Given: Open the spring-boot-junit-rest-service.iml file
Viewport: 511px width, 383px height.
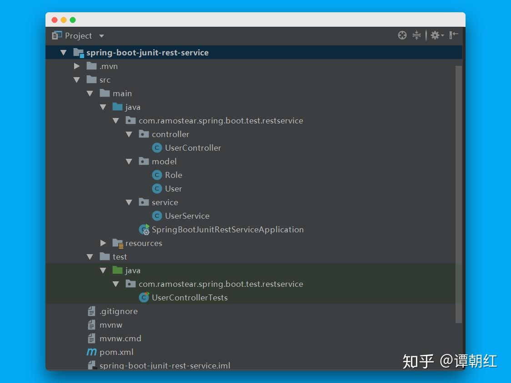Looking at the screenshot, I should pos(165,365).
